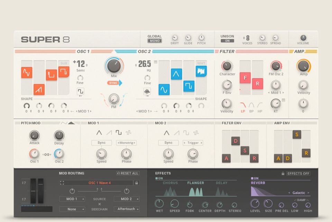Viewport: 332px width, 222px height.
Task: Click the mod routing lock icon
Action: pyautogui.click(x=137, y=183)
